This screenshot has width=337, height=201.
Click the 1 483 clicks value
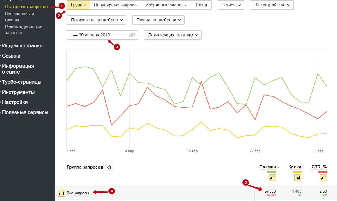click(x=297, y=191)
